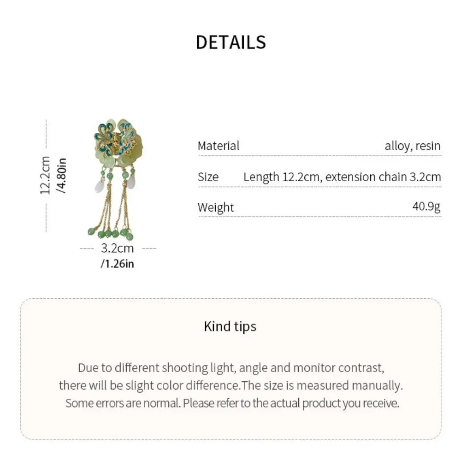Select the Size row label
Image resolution: width=461 pixels, height=461 pixels.
tap(208, 177)
